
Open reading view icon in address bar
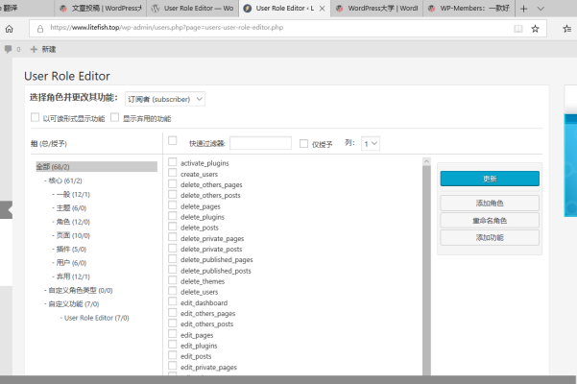point(518,29)
